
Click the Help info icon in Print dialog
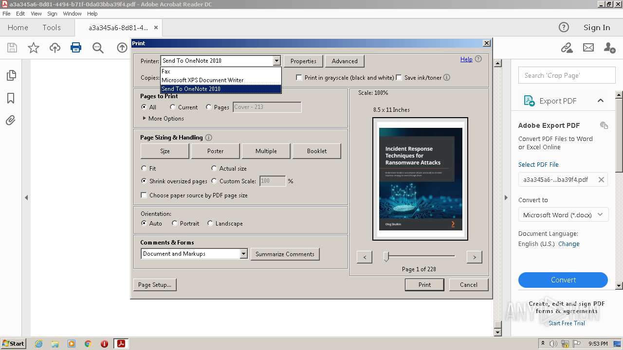point(478,59)
